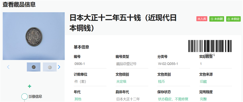The image size is (243, 102).
Task: Open the large coin preview image
Action: point(34,36)
